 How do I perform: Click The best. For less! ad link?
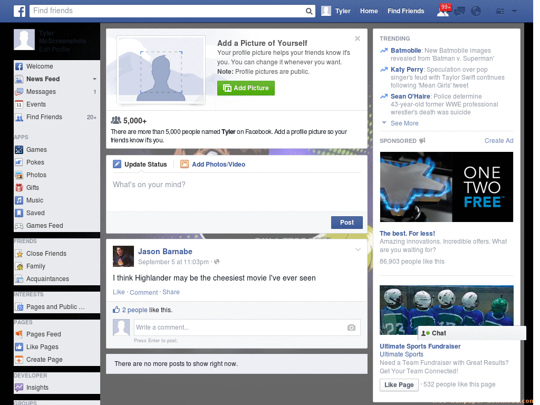407,234
